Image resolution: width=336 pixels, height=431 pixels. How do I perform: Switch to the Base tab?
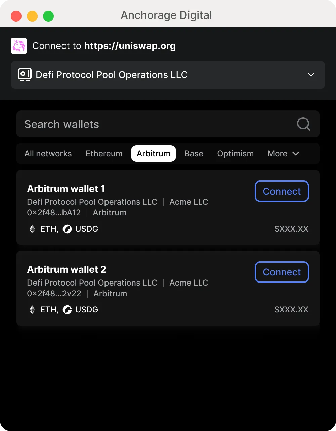(194, 154)
